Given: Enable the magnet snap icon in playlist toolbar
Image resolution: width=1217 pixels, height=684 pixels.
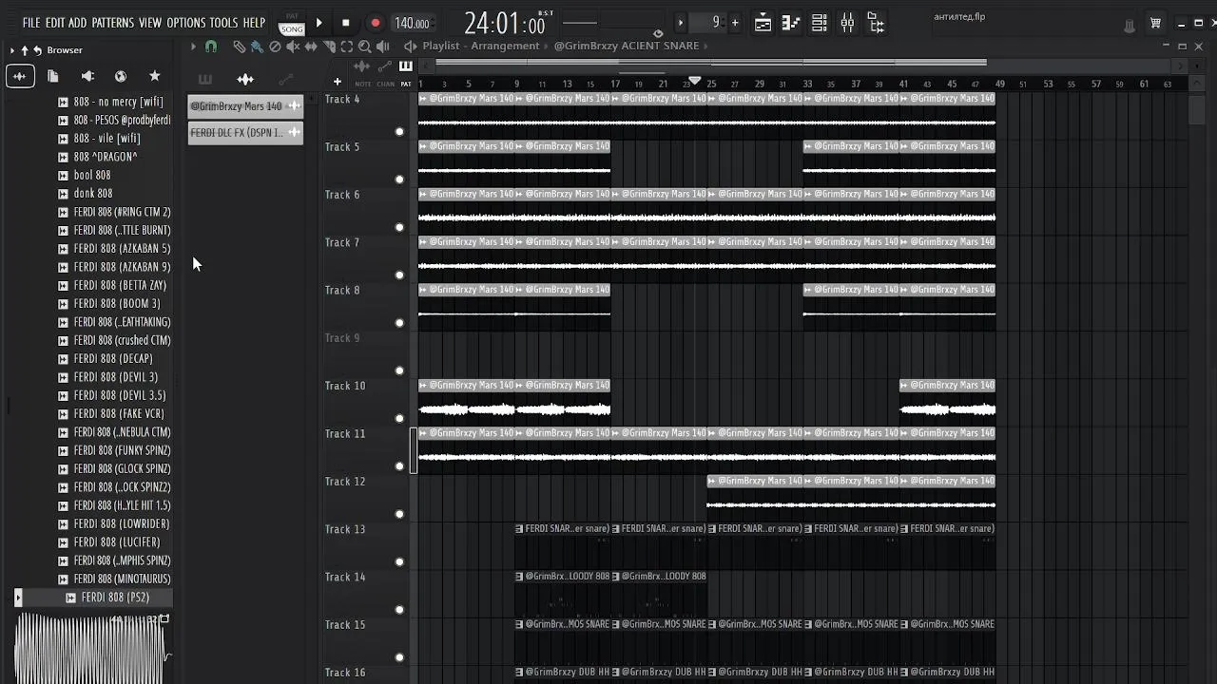Looking at the screenshot, I should pyautogui.click(x=211, y=46).
